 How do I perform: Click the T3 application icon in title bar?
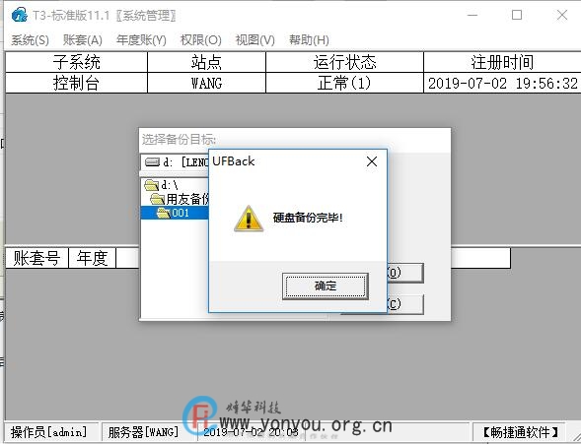(x=19, y=15)
